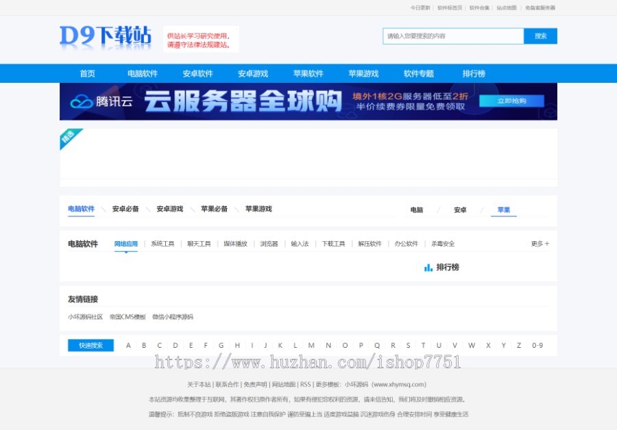Screen dimensions: 617x430
Task: Filter by 0-9 in quick search
Action: click(x=537, y=346)
